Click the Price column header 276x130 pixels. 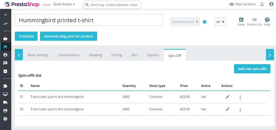(184, 86)
